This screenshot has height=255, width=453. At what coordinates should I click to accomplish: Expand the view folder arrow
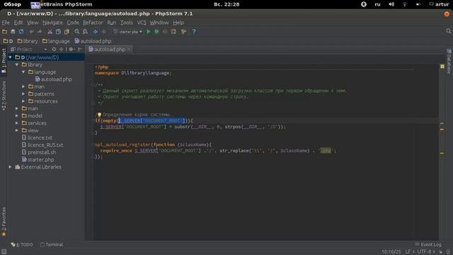pyautogui.click(x=17, y=130)
